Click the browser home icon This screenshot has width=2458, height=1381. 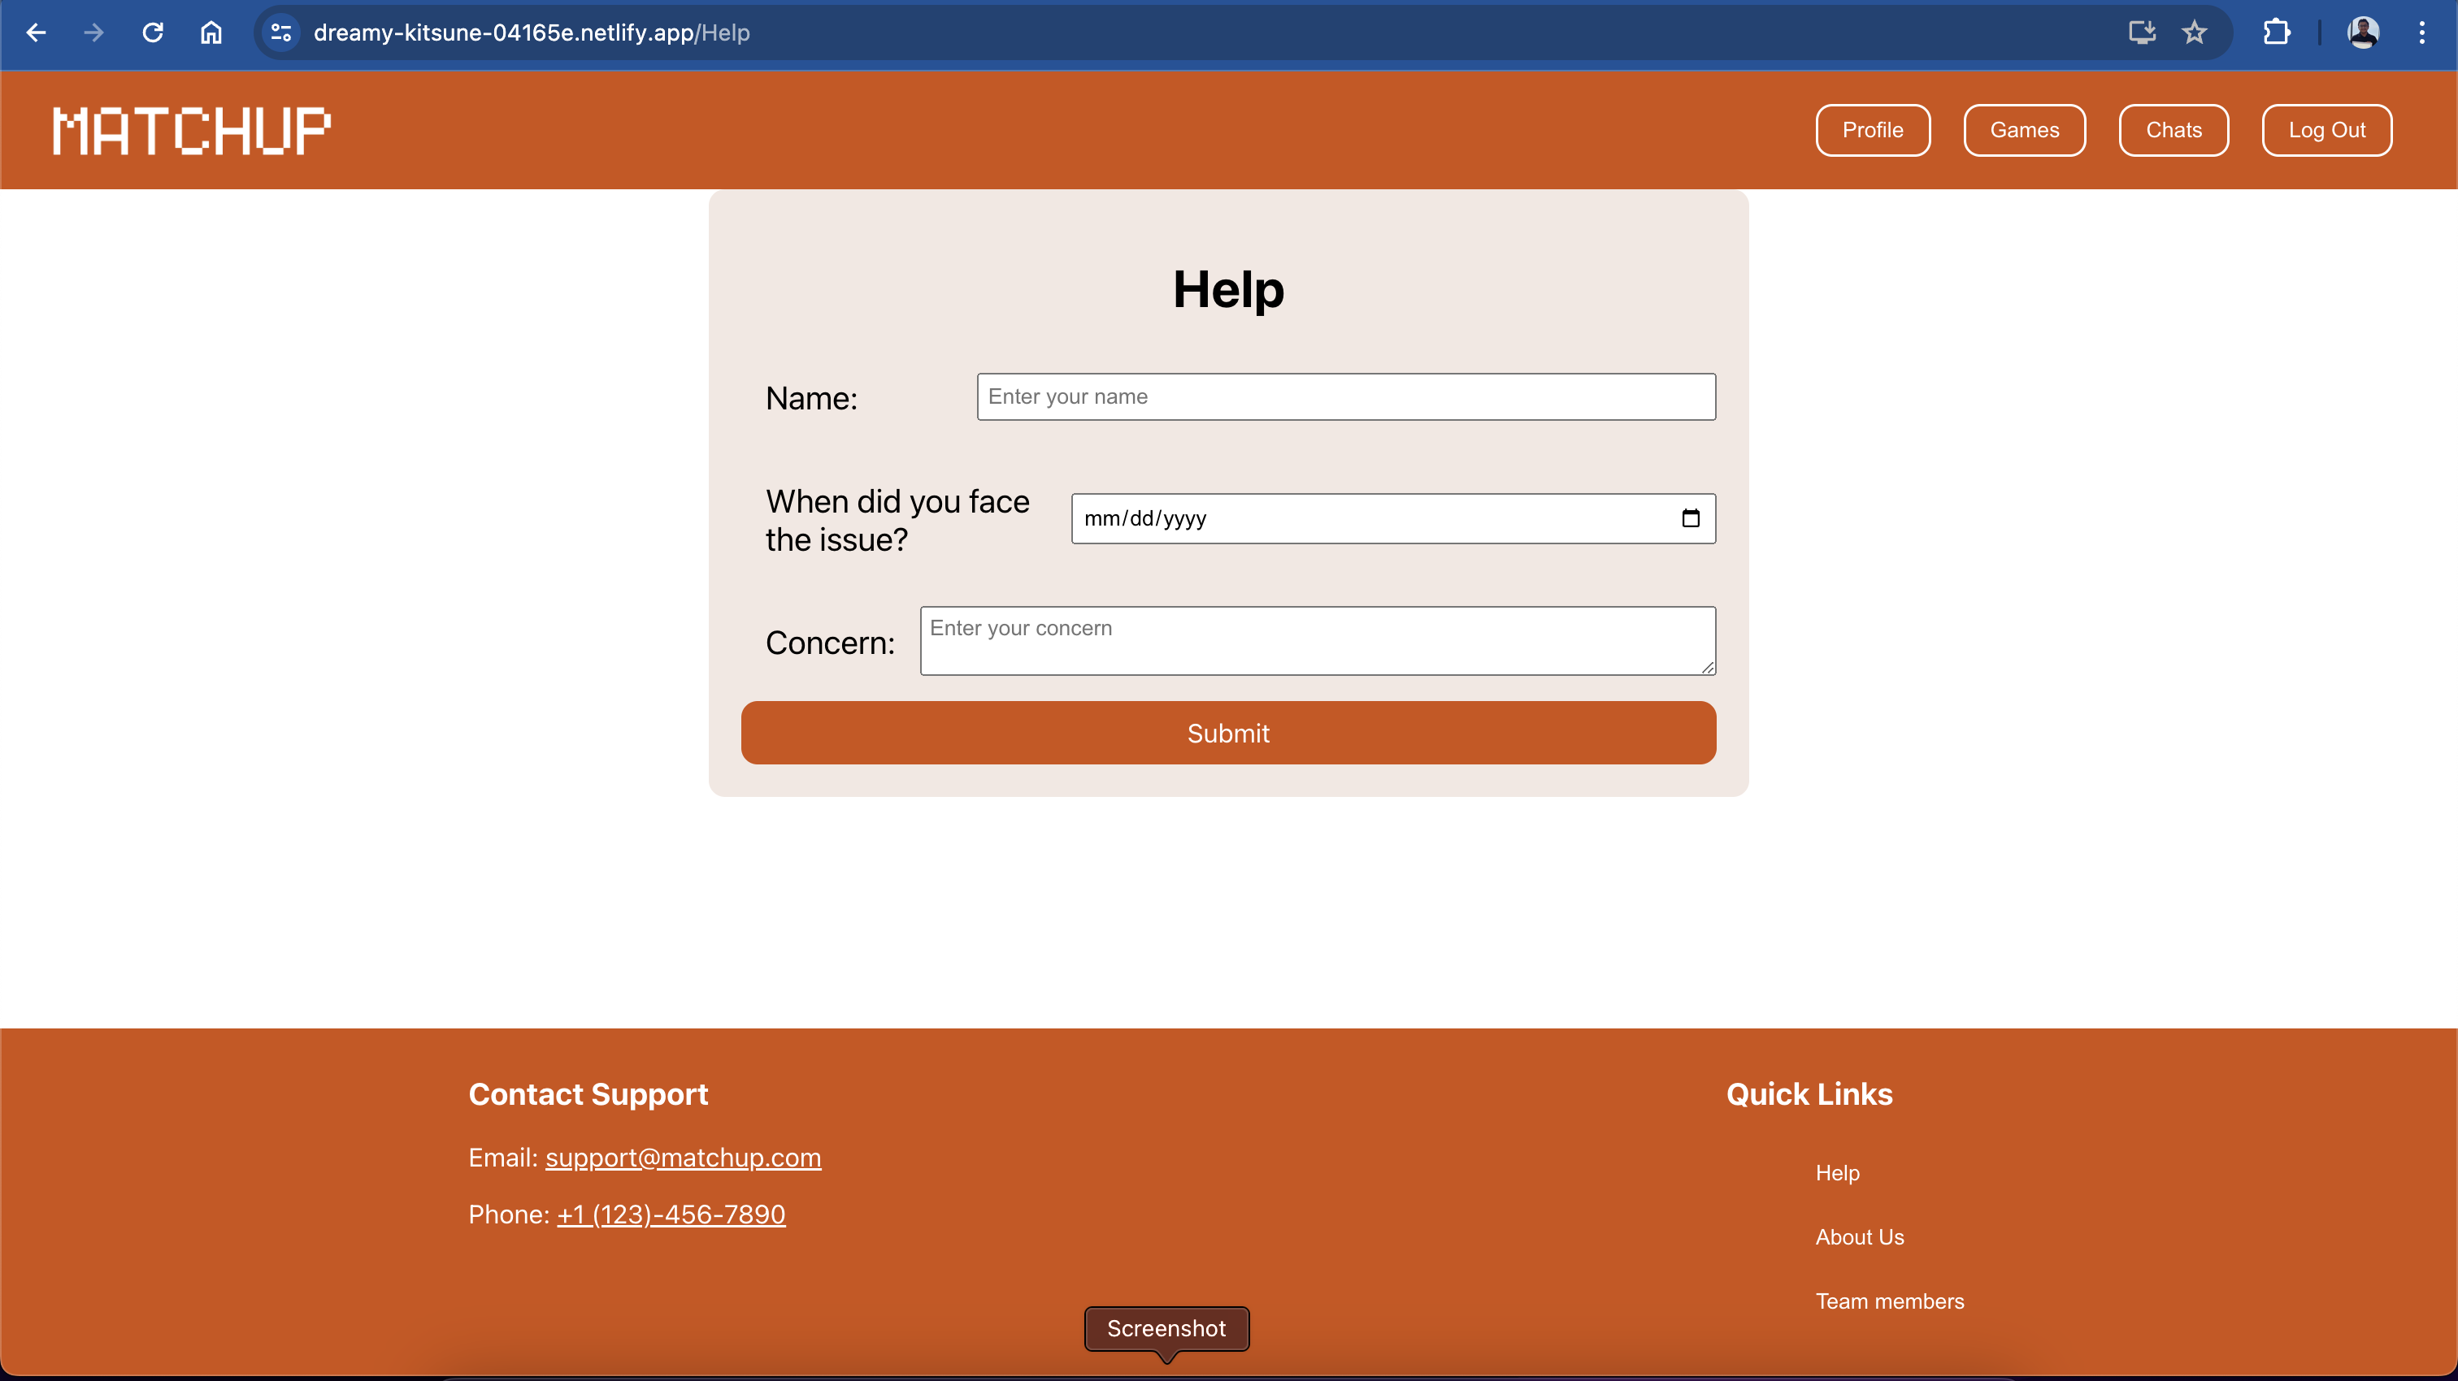tap(211, 32)
